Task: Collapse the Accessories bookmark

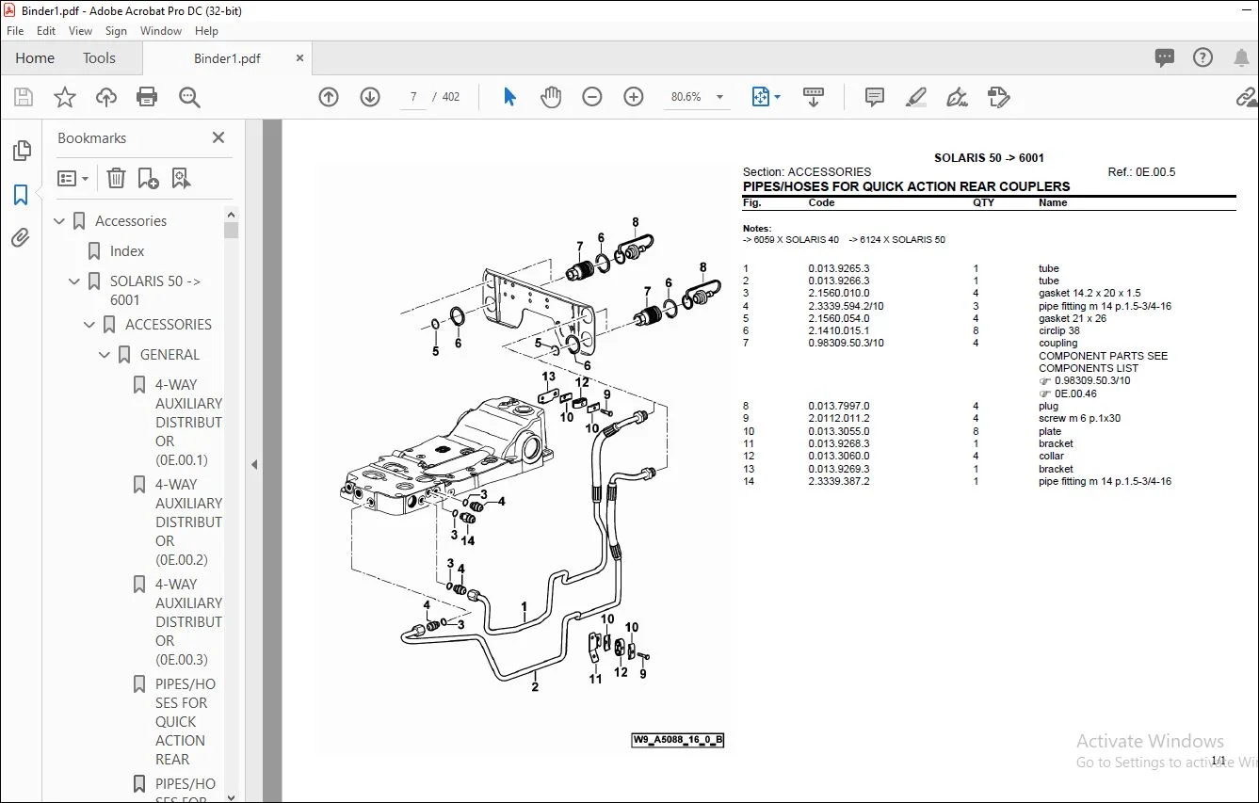Action: tap(60, 221)
